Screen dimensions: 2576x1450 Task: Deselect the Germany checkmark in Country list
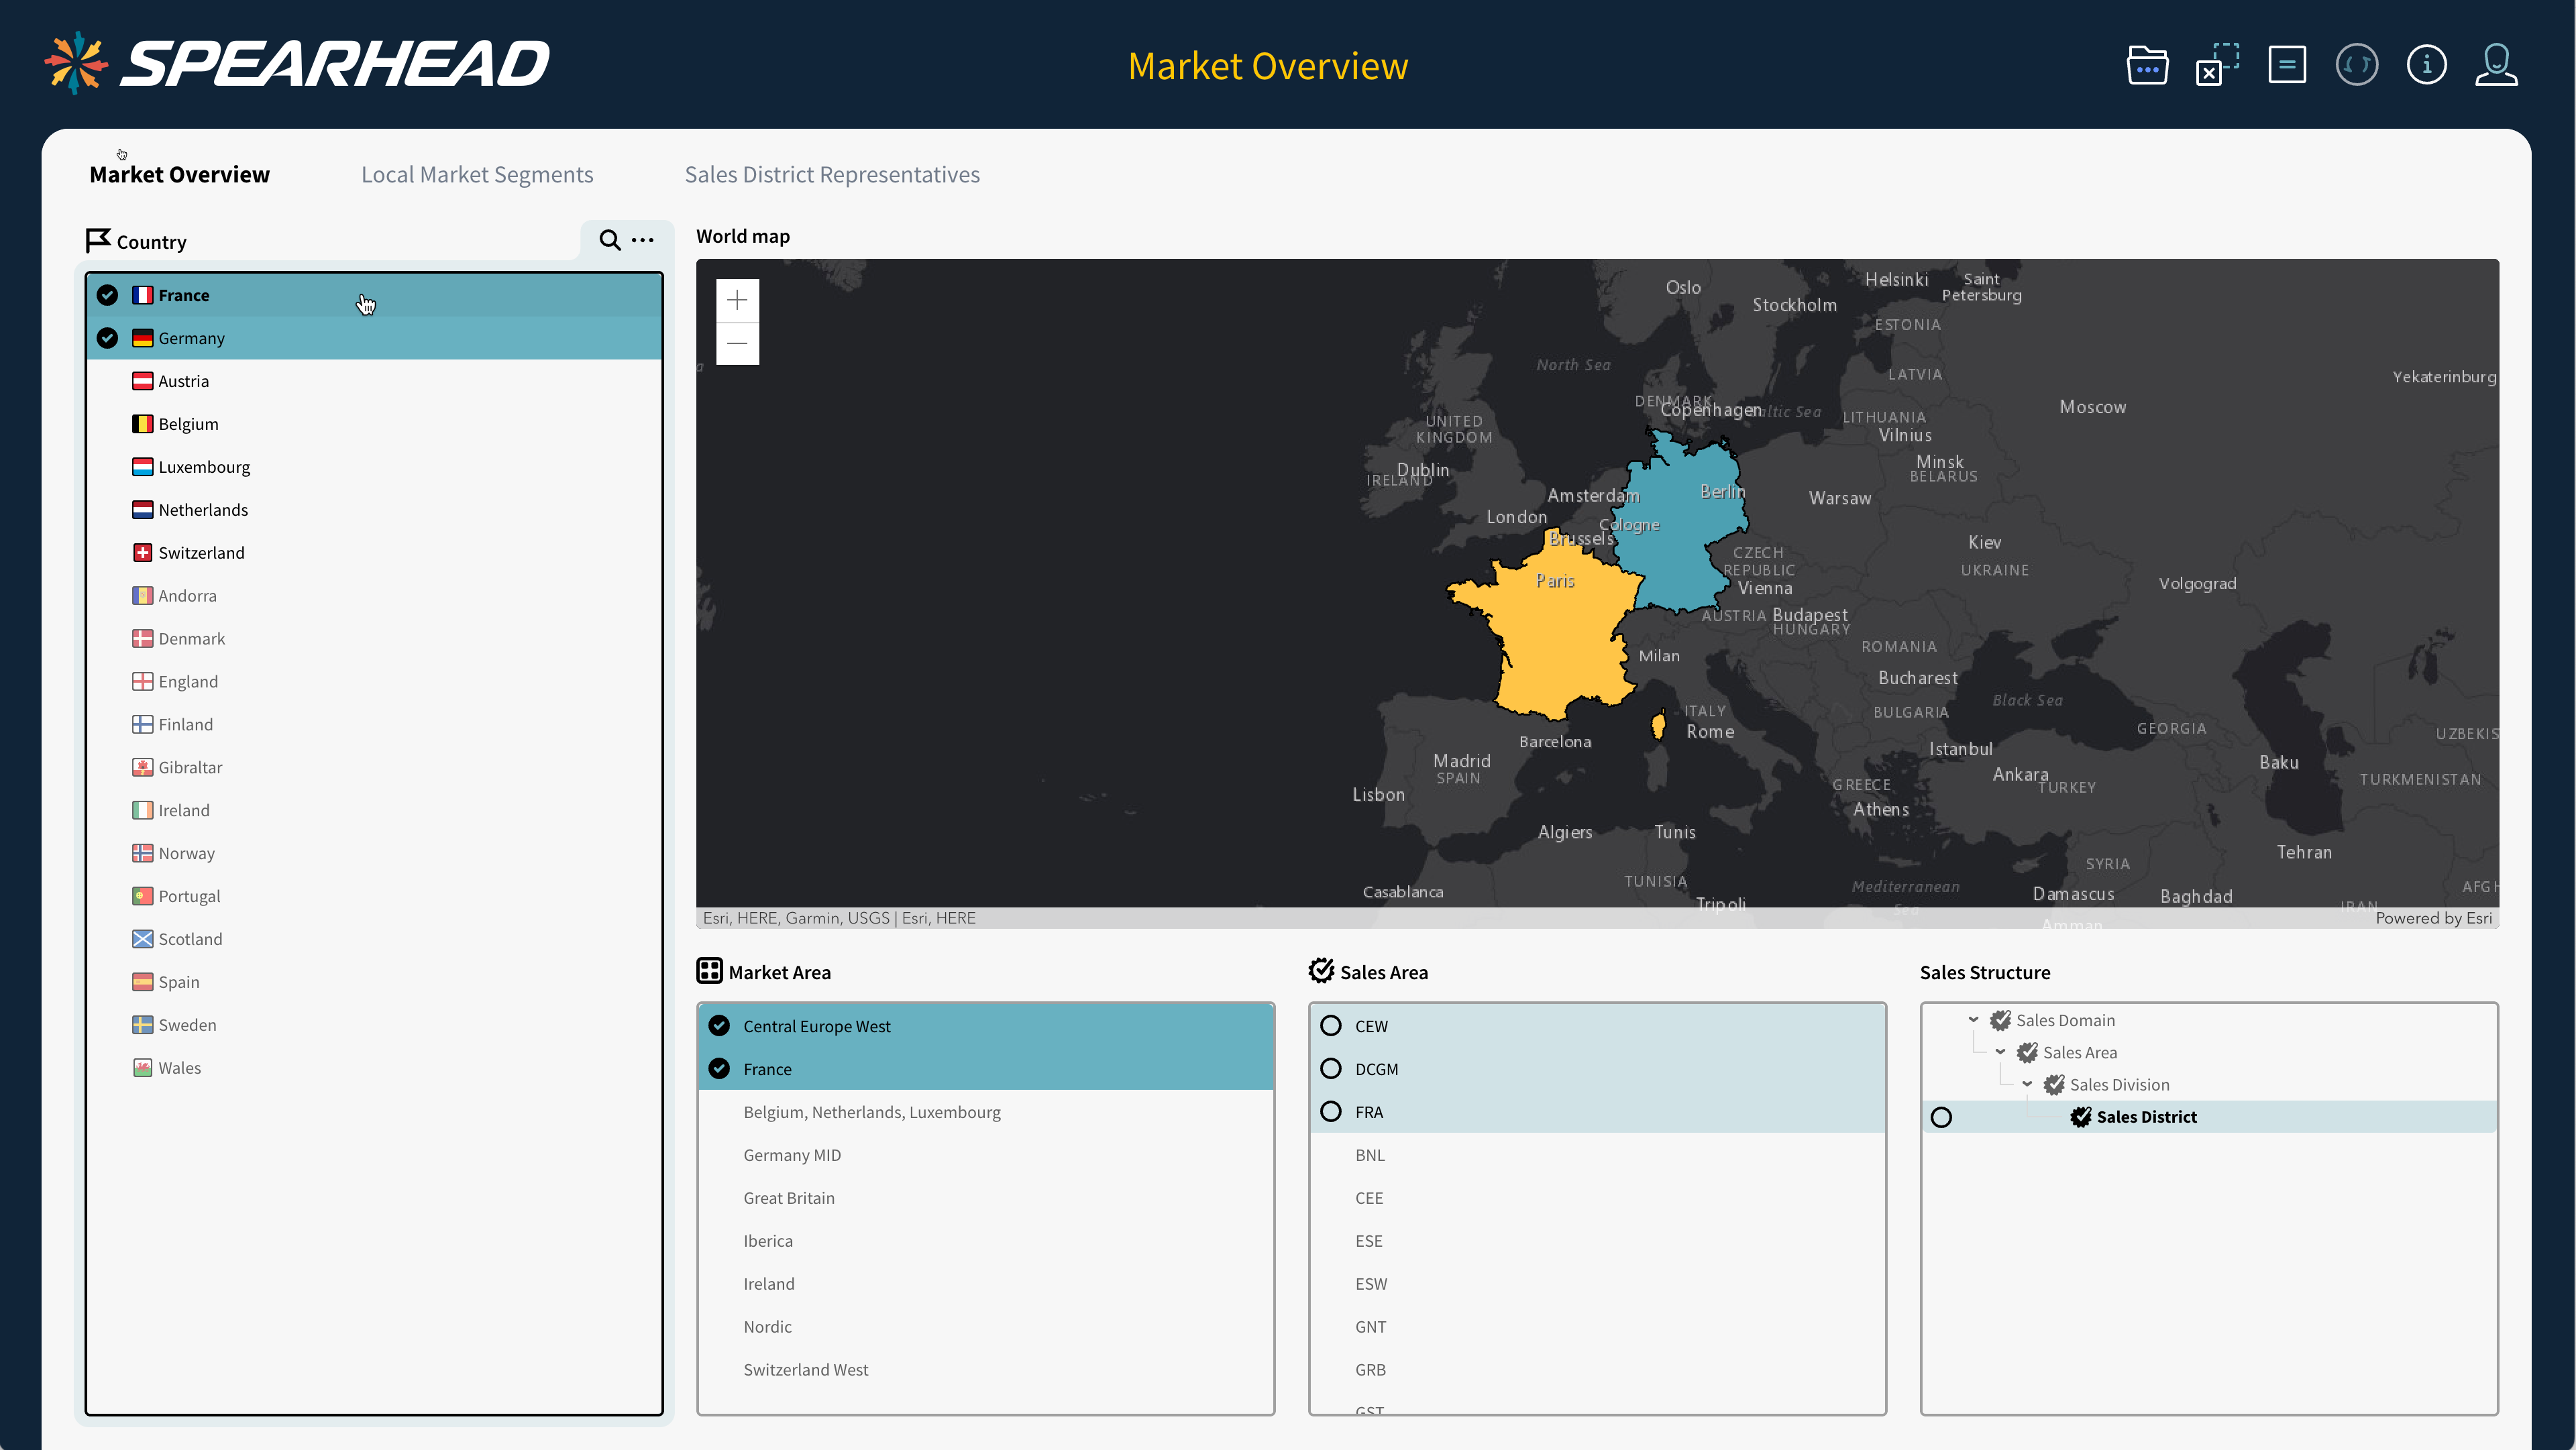(108, 338)
